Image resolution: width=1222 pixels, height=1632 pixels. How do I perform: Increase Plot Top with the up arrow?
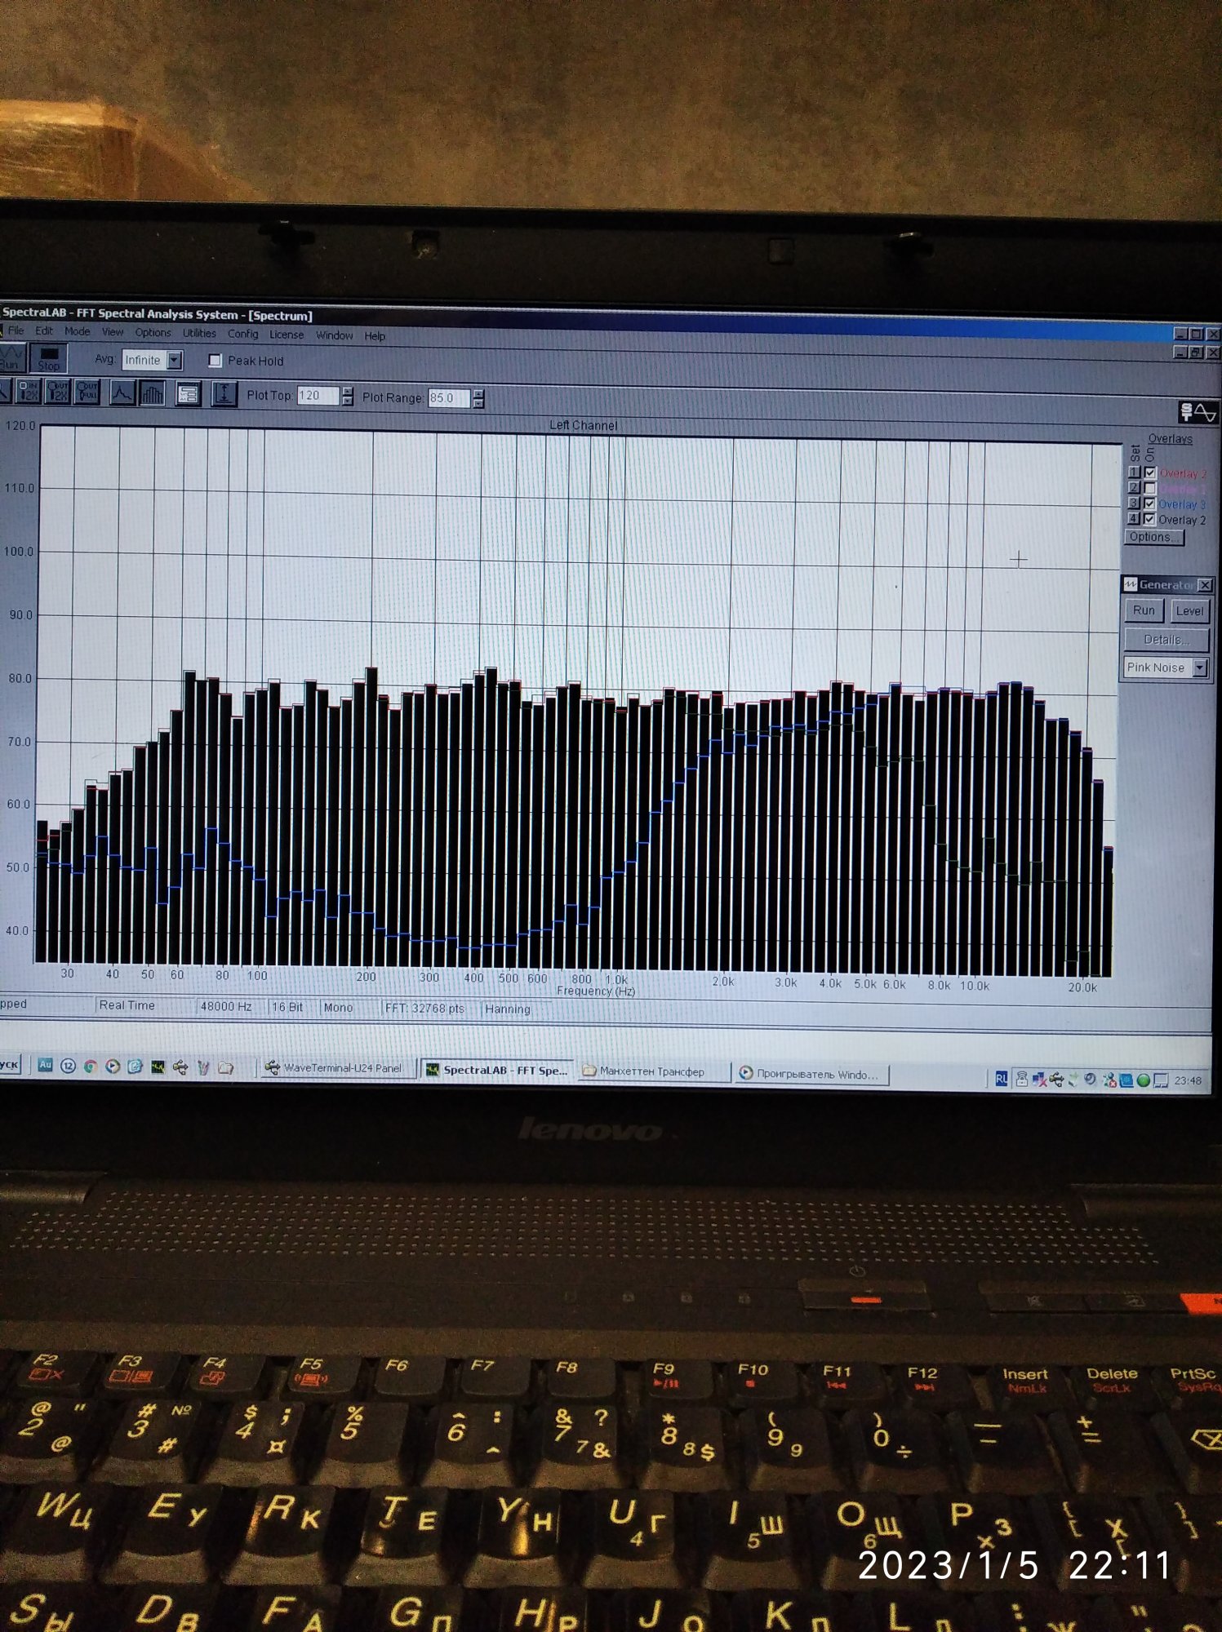348,391
